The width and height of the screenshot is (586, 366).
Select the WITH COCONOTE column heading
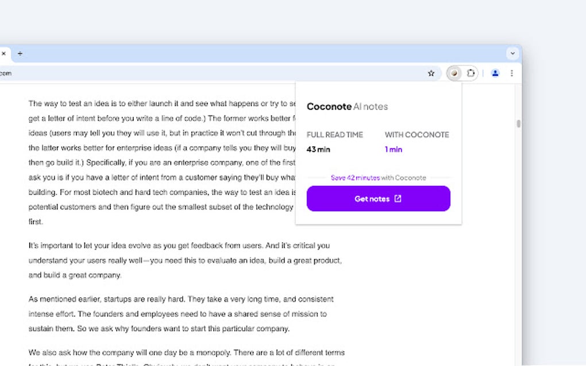417,134
